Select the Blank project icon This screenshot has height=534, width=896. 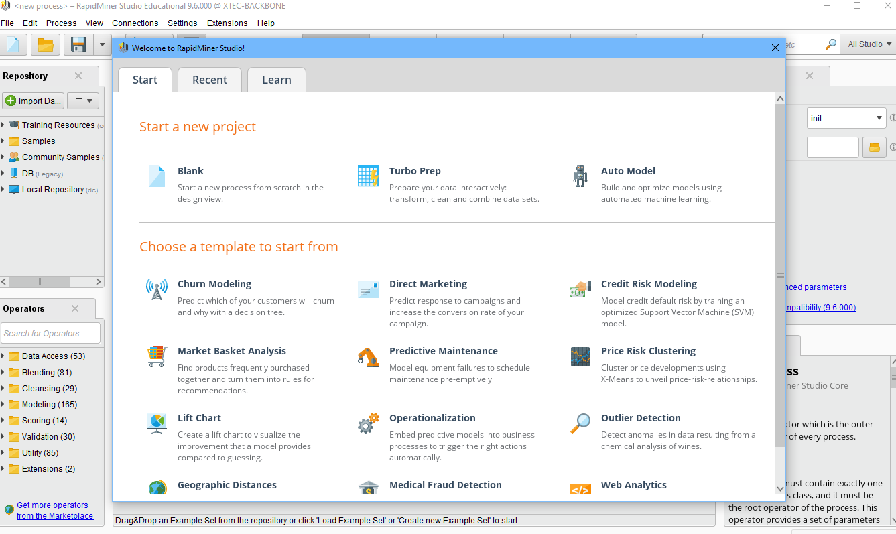pos(156,176)
